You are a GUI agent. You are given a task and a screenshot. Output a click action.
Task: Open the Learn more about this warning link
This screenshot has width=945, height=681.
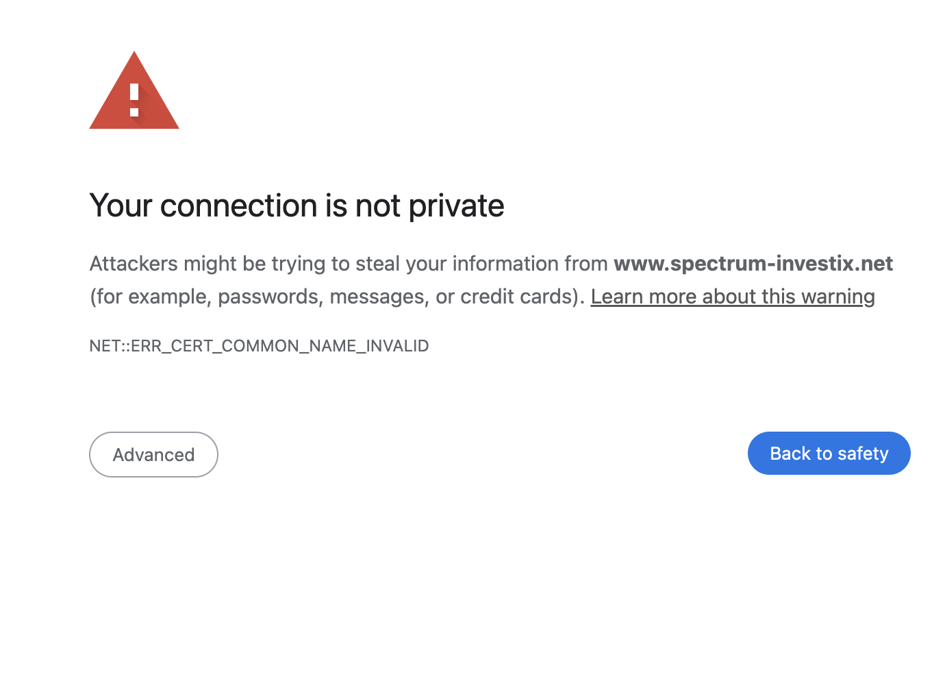[733, 297]
